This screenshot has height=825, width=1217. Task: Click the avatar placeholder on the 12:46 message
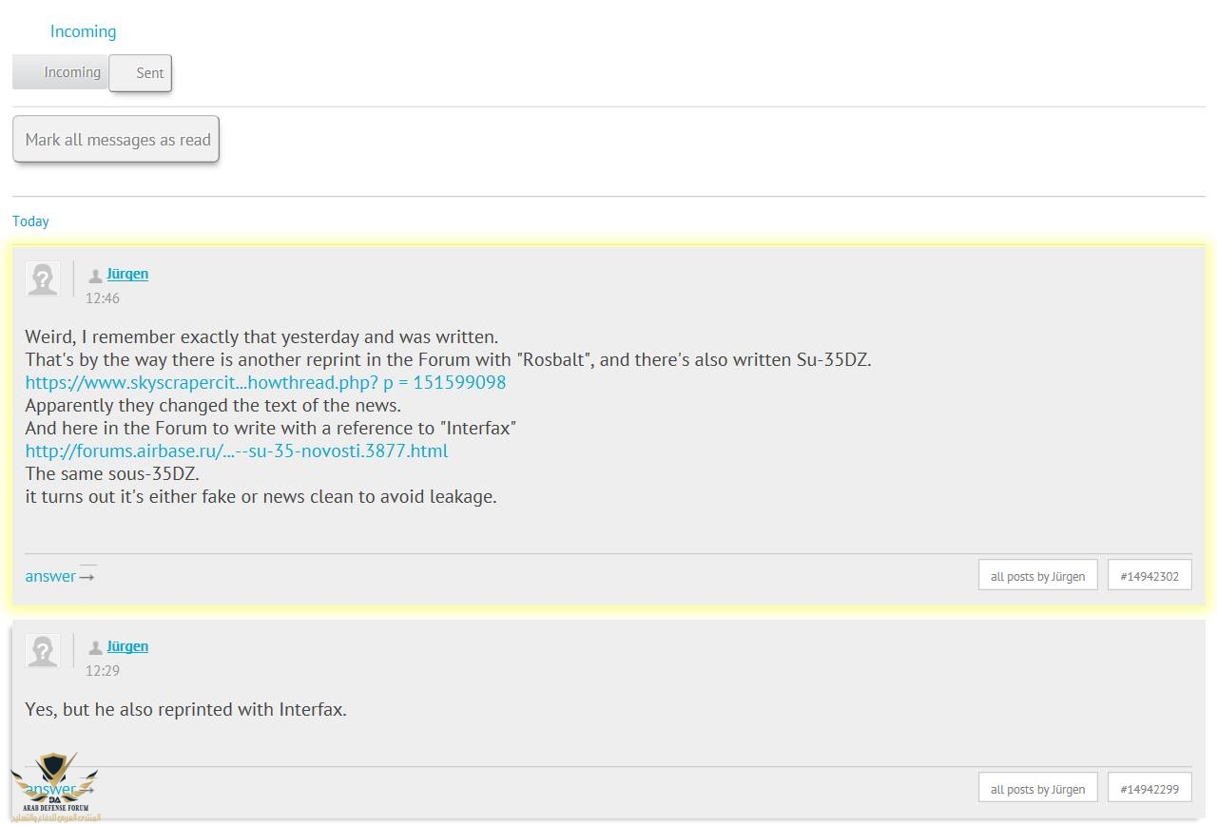tap(43, 278)
